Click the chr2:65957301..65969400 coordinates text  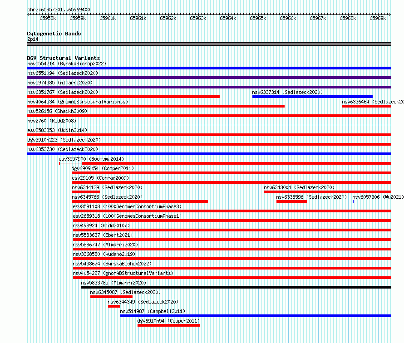[x=59, y=10]
